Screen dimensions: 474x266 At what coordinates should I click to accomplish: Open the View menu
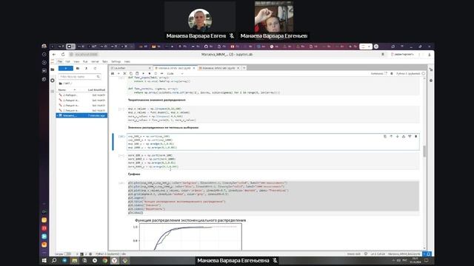76,61
